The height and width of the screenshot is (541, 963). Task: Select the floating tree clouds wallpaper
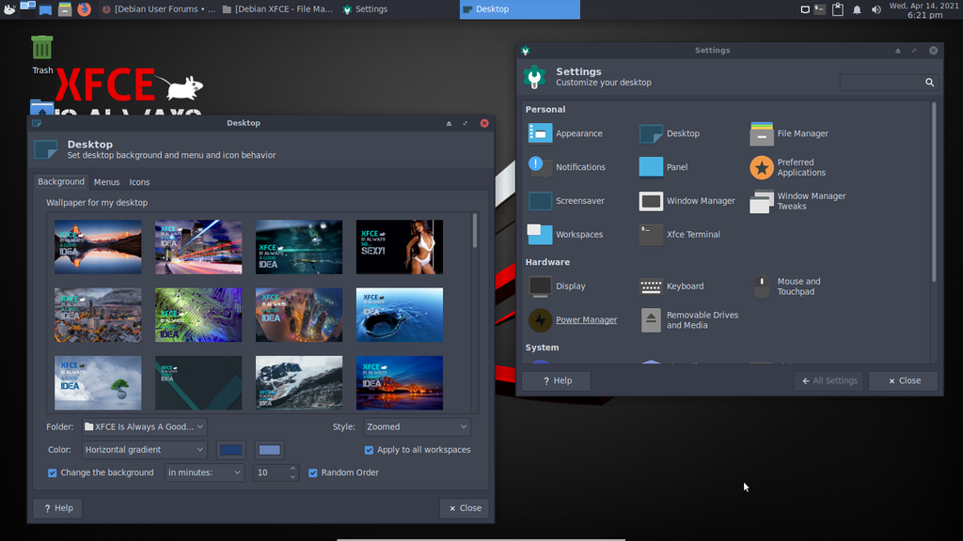[98, 383]
